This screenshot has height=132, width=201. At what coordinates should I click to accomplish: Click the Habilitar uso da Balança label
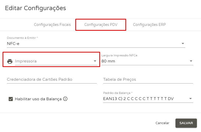pyautogui.click(x=38, y=99)
